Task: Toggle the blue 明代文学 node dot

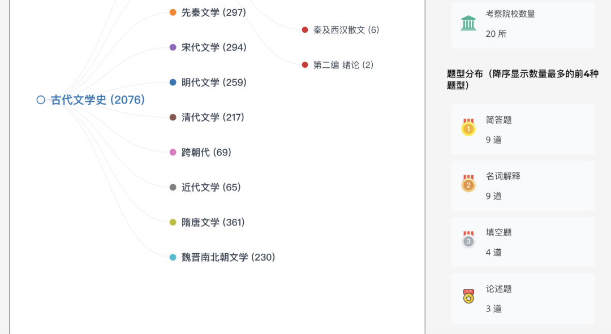Action: (173, 83)
